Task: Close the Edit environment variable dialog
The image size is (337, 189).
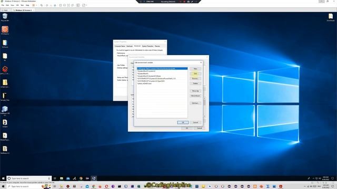Action: tap(201, 62)
